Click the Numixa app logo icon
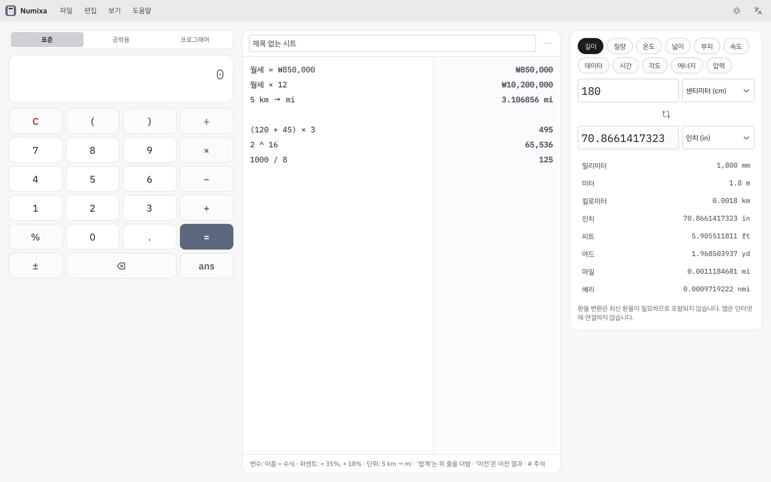The height and width of the screenshot is (482, 771). tap(11, 11)
